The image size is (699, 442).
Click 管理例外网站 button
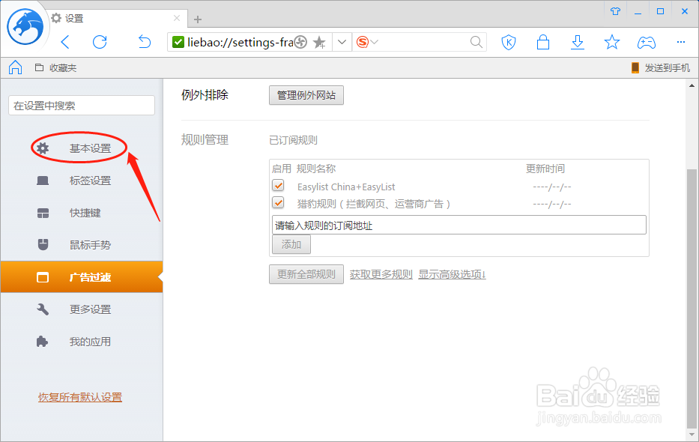click(x=306, y=95)
